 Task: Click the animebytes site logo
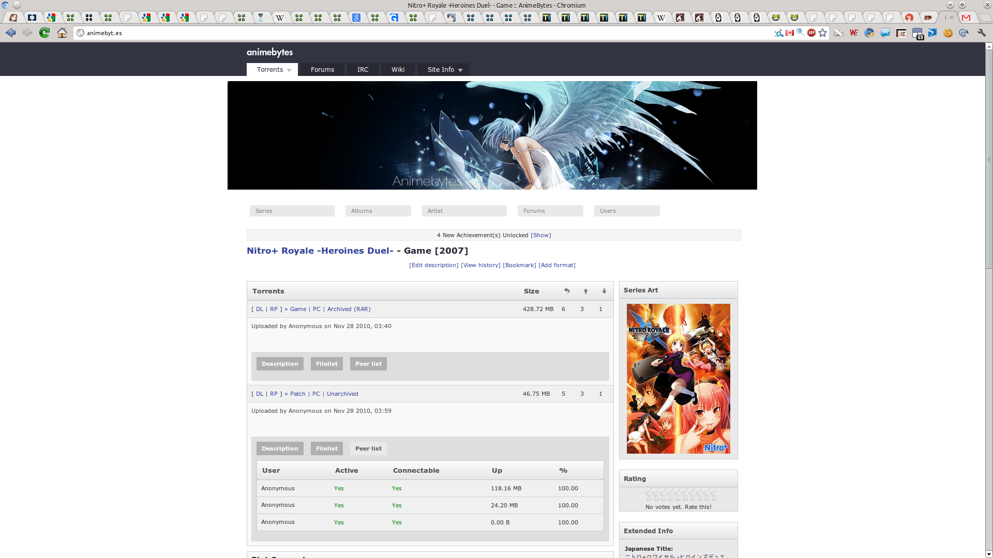point(269,52)
